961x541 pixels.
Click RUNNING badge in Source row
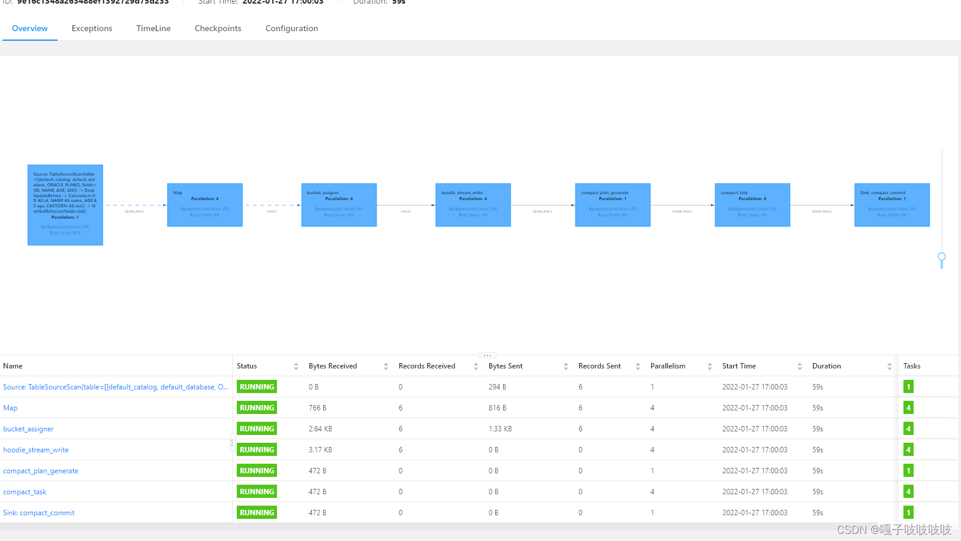click(x=257, y=387)
